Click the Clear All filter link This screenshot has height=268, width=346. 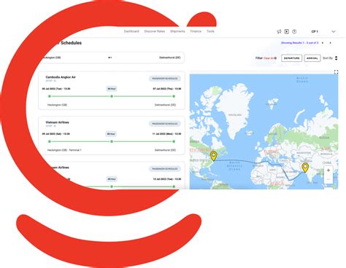[269, 58]
